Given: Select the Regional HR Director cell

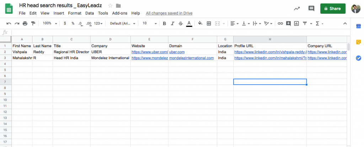Looking at the screenshot, I should (71, 52).
